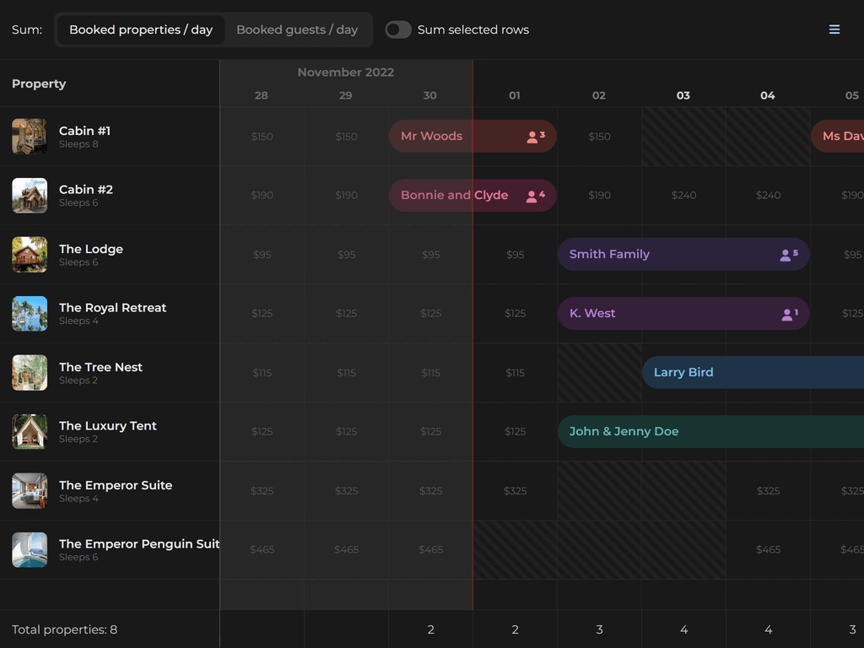The width and height of the screenshot is (864, 648).
Task: Open the hamburger menu icon
Action: click(x=834, y=30)
